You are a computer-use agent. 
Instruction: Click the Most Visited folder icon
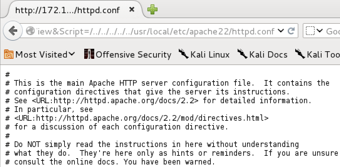9,54
